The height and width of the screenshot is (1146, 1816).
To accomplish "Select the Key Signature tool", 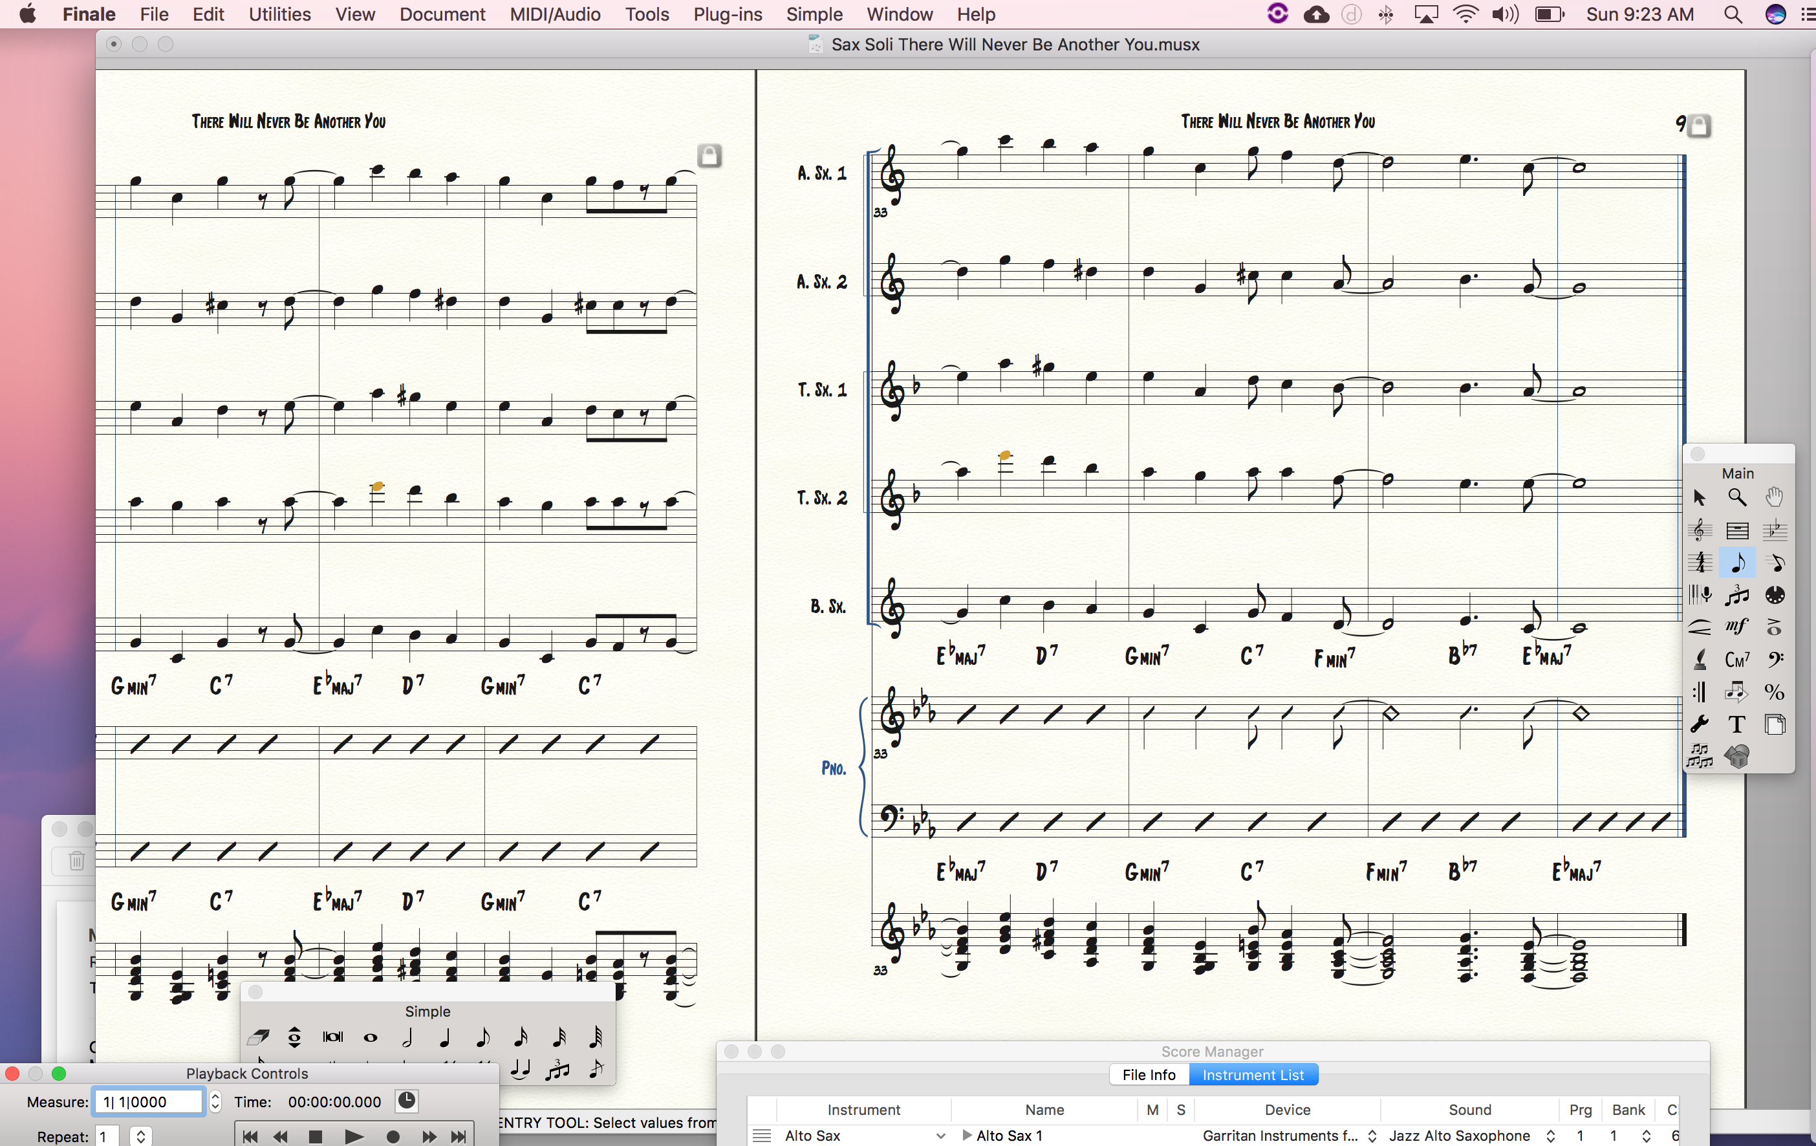I will coord(1775,530).
